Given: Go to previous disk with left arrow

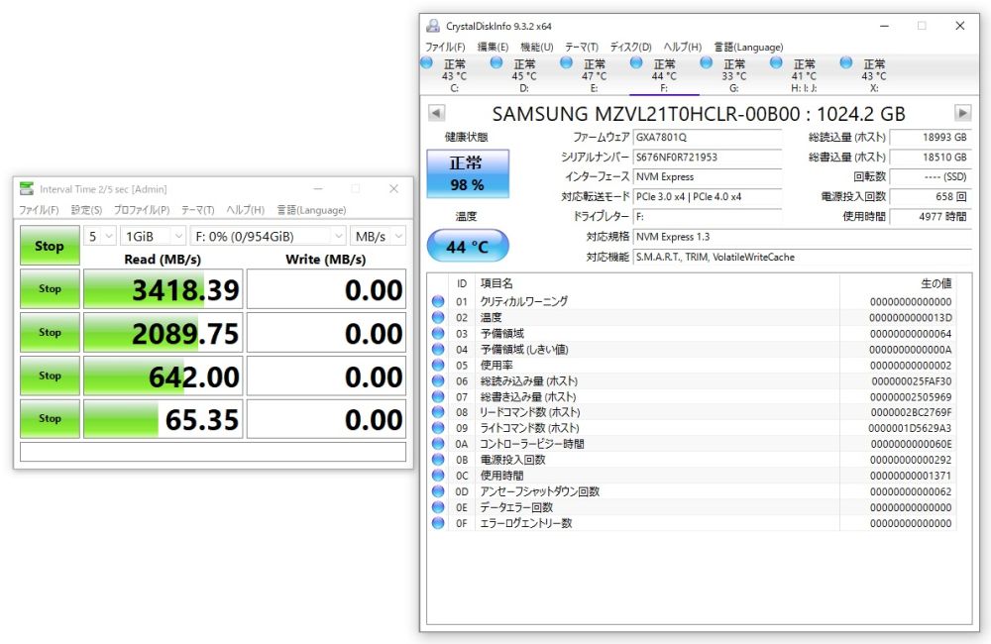Looking at the screenshot, I should tap(436, 113).
